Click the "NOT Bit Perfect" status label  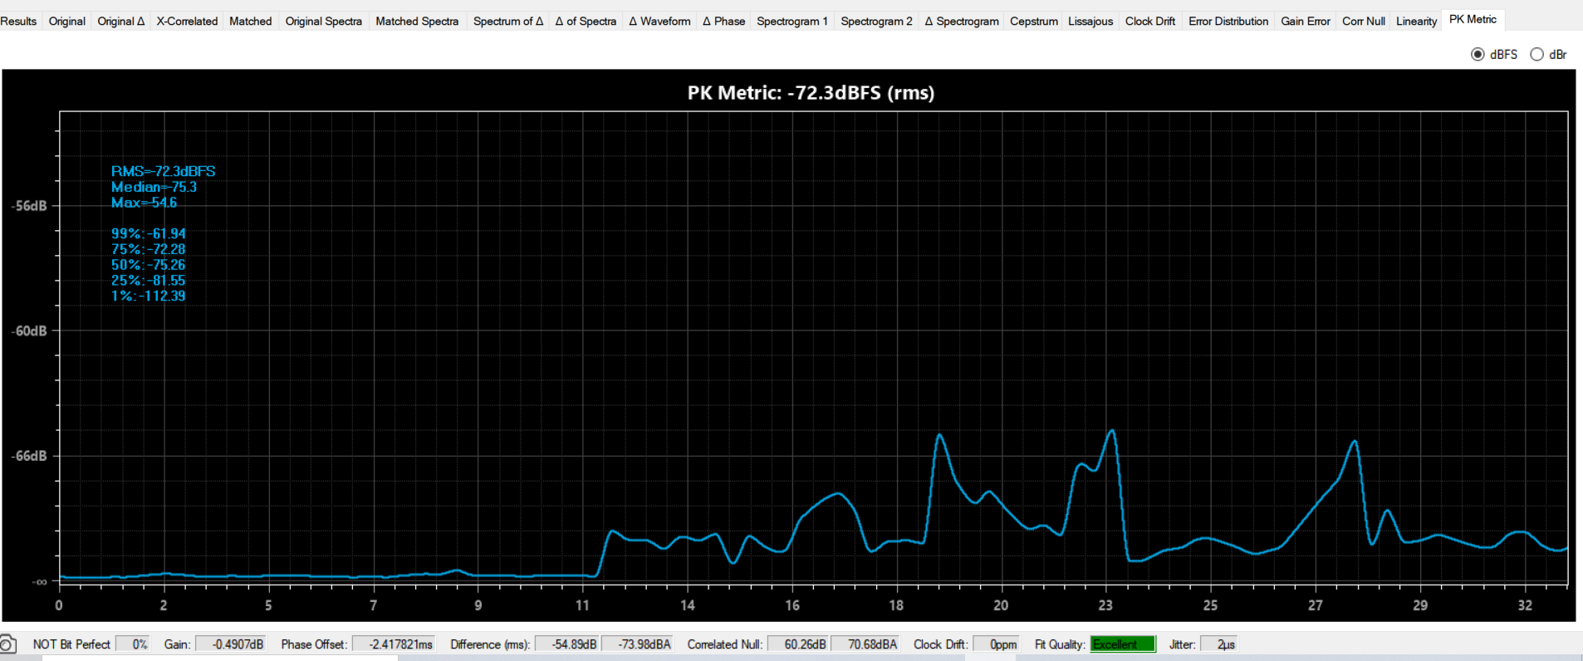(71, 644)
